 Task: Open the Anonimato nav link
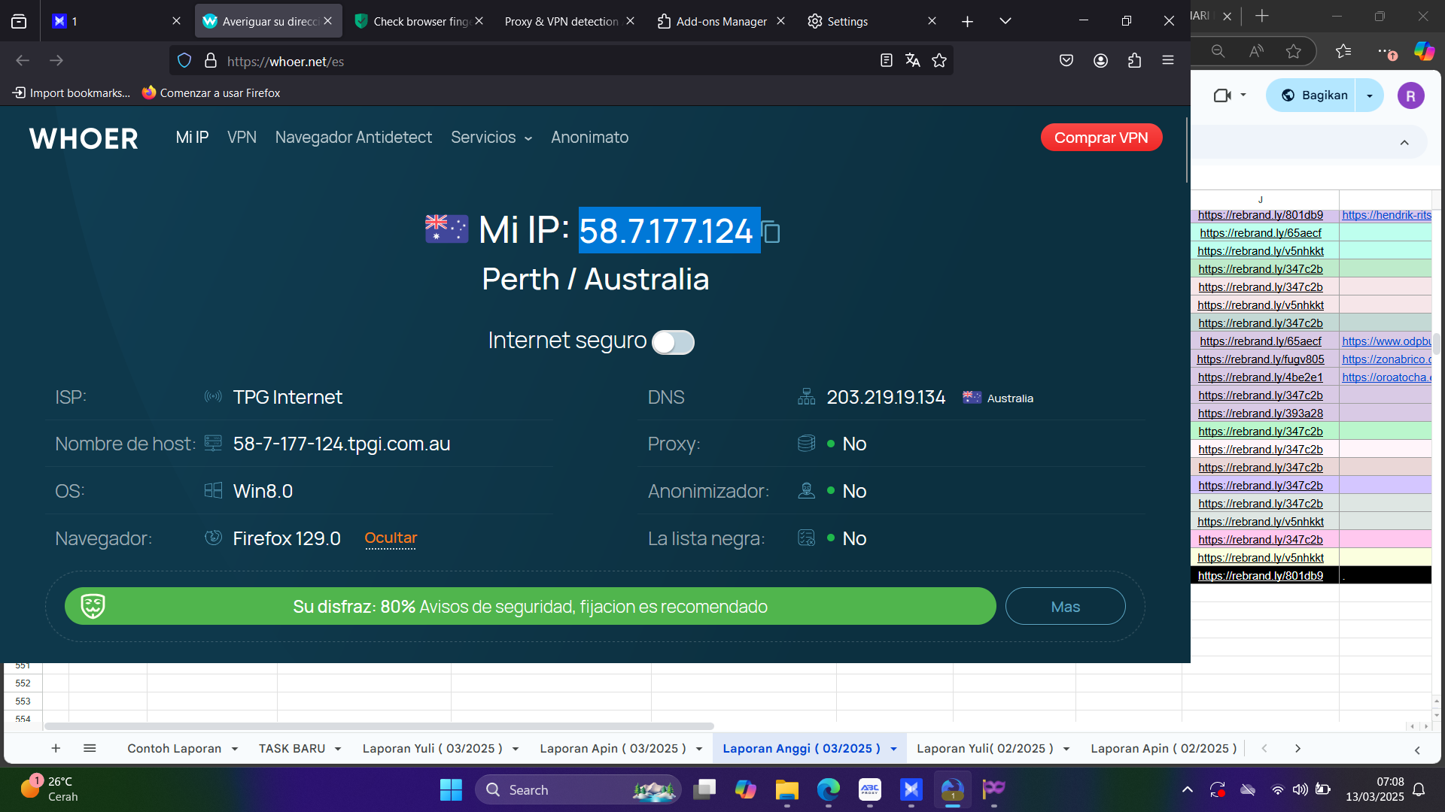point(589,138)
